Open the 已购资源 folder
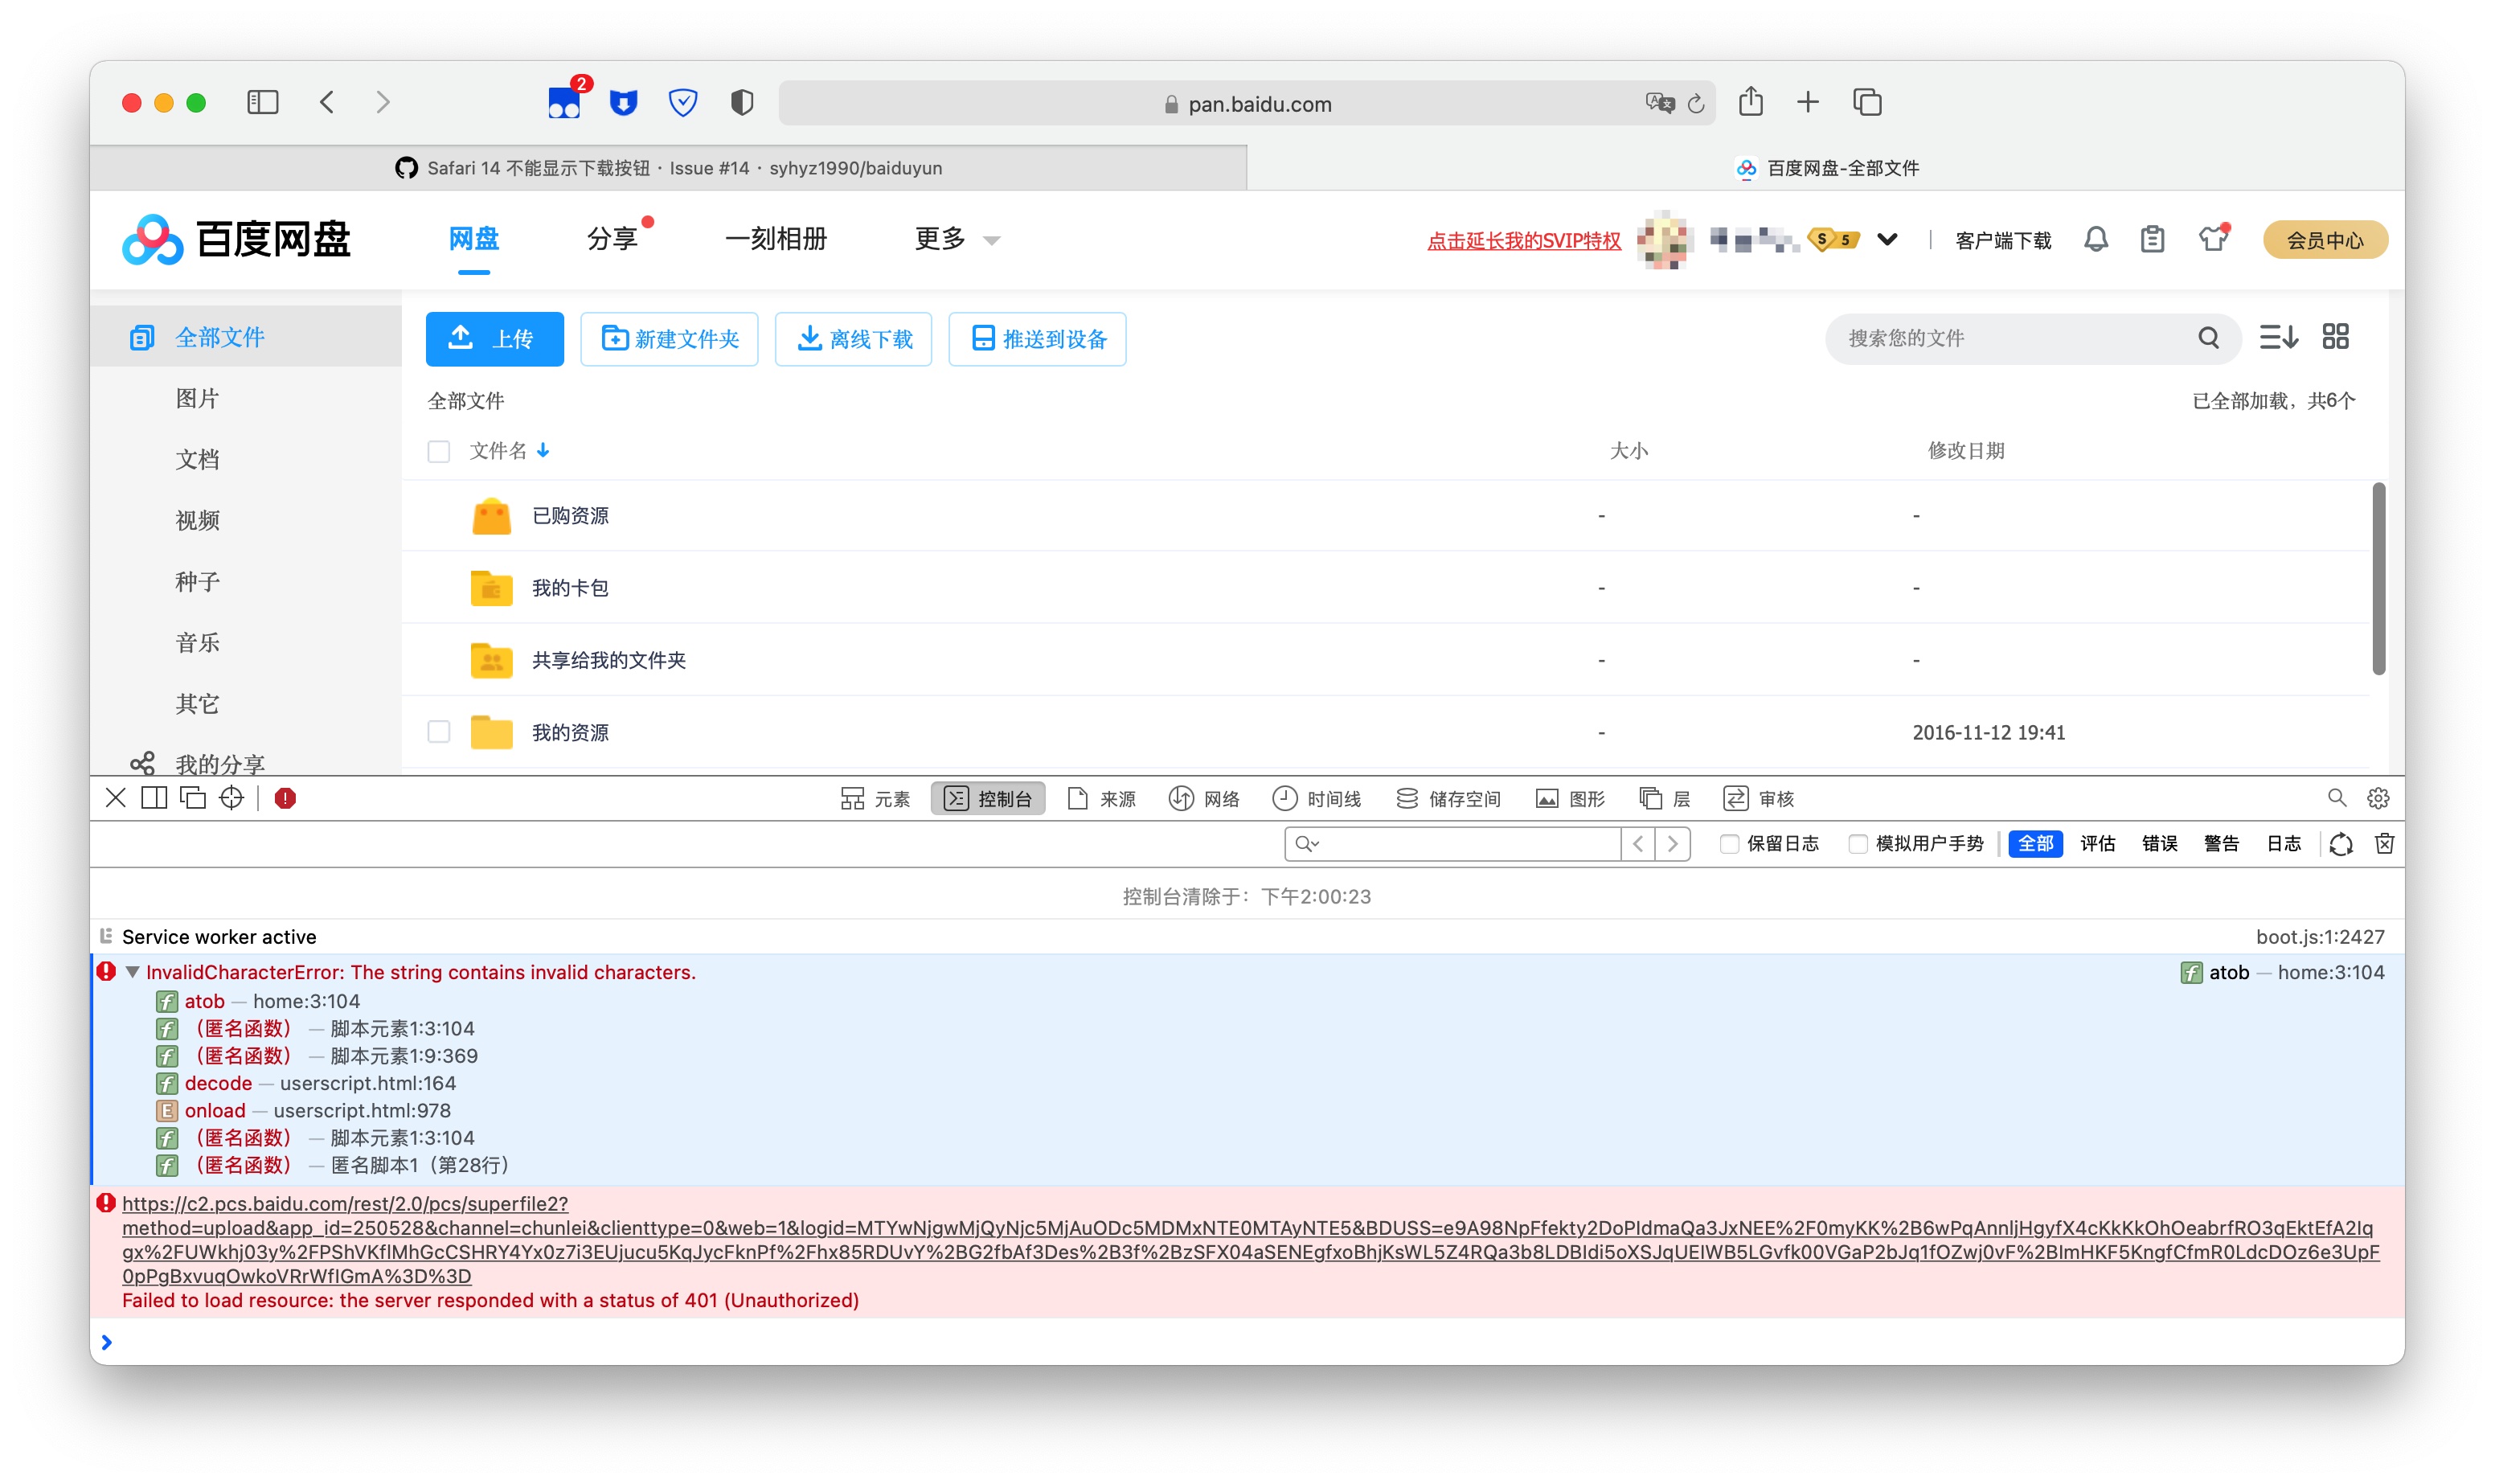The image size is (2495, 1484). click(570, 515)
